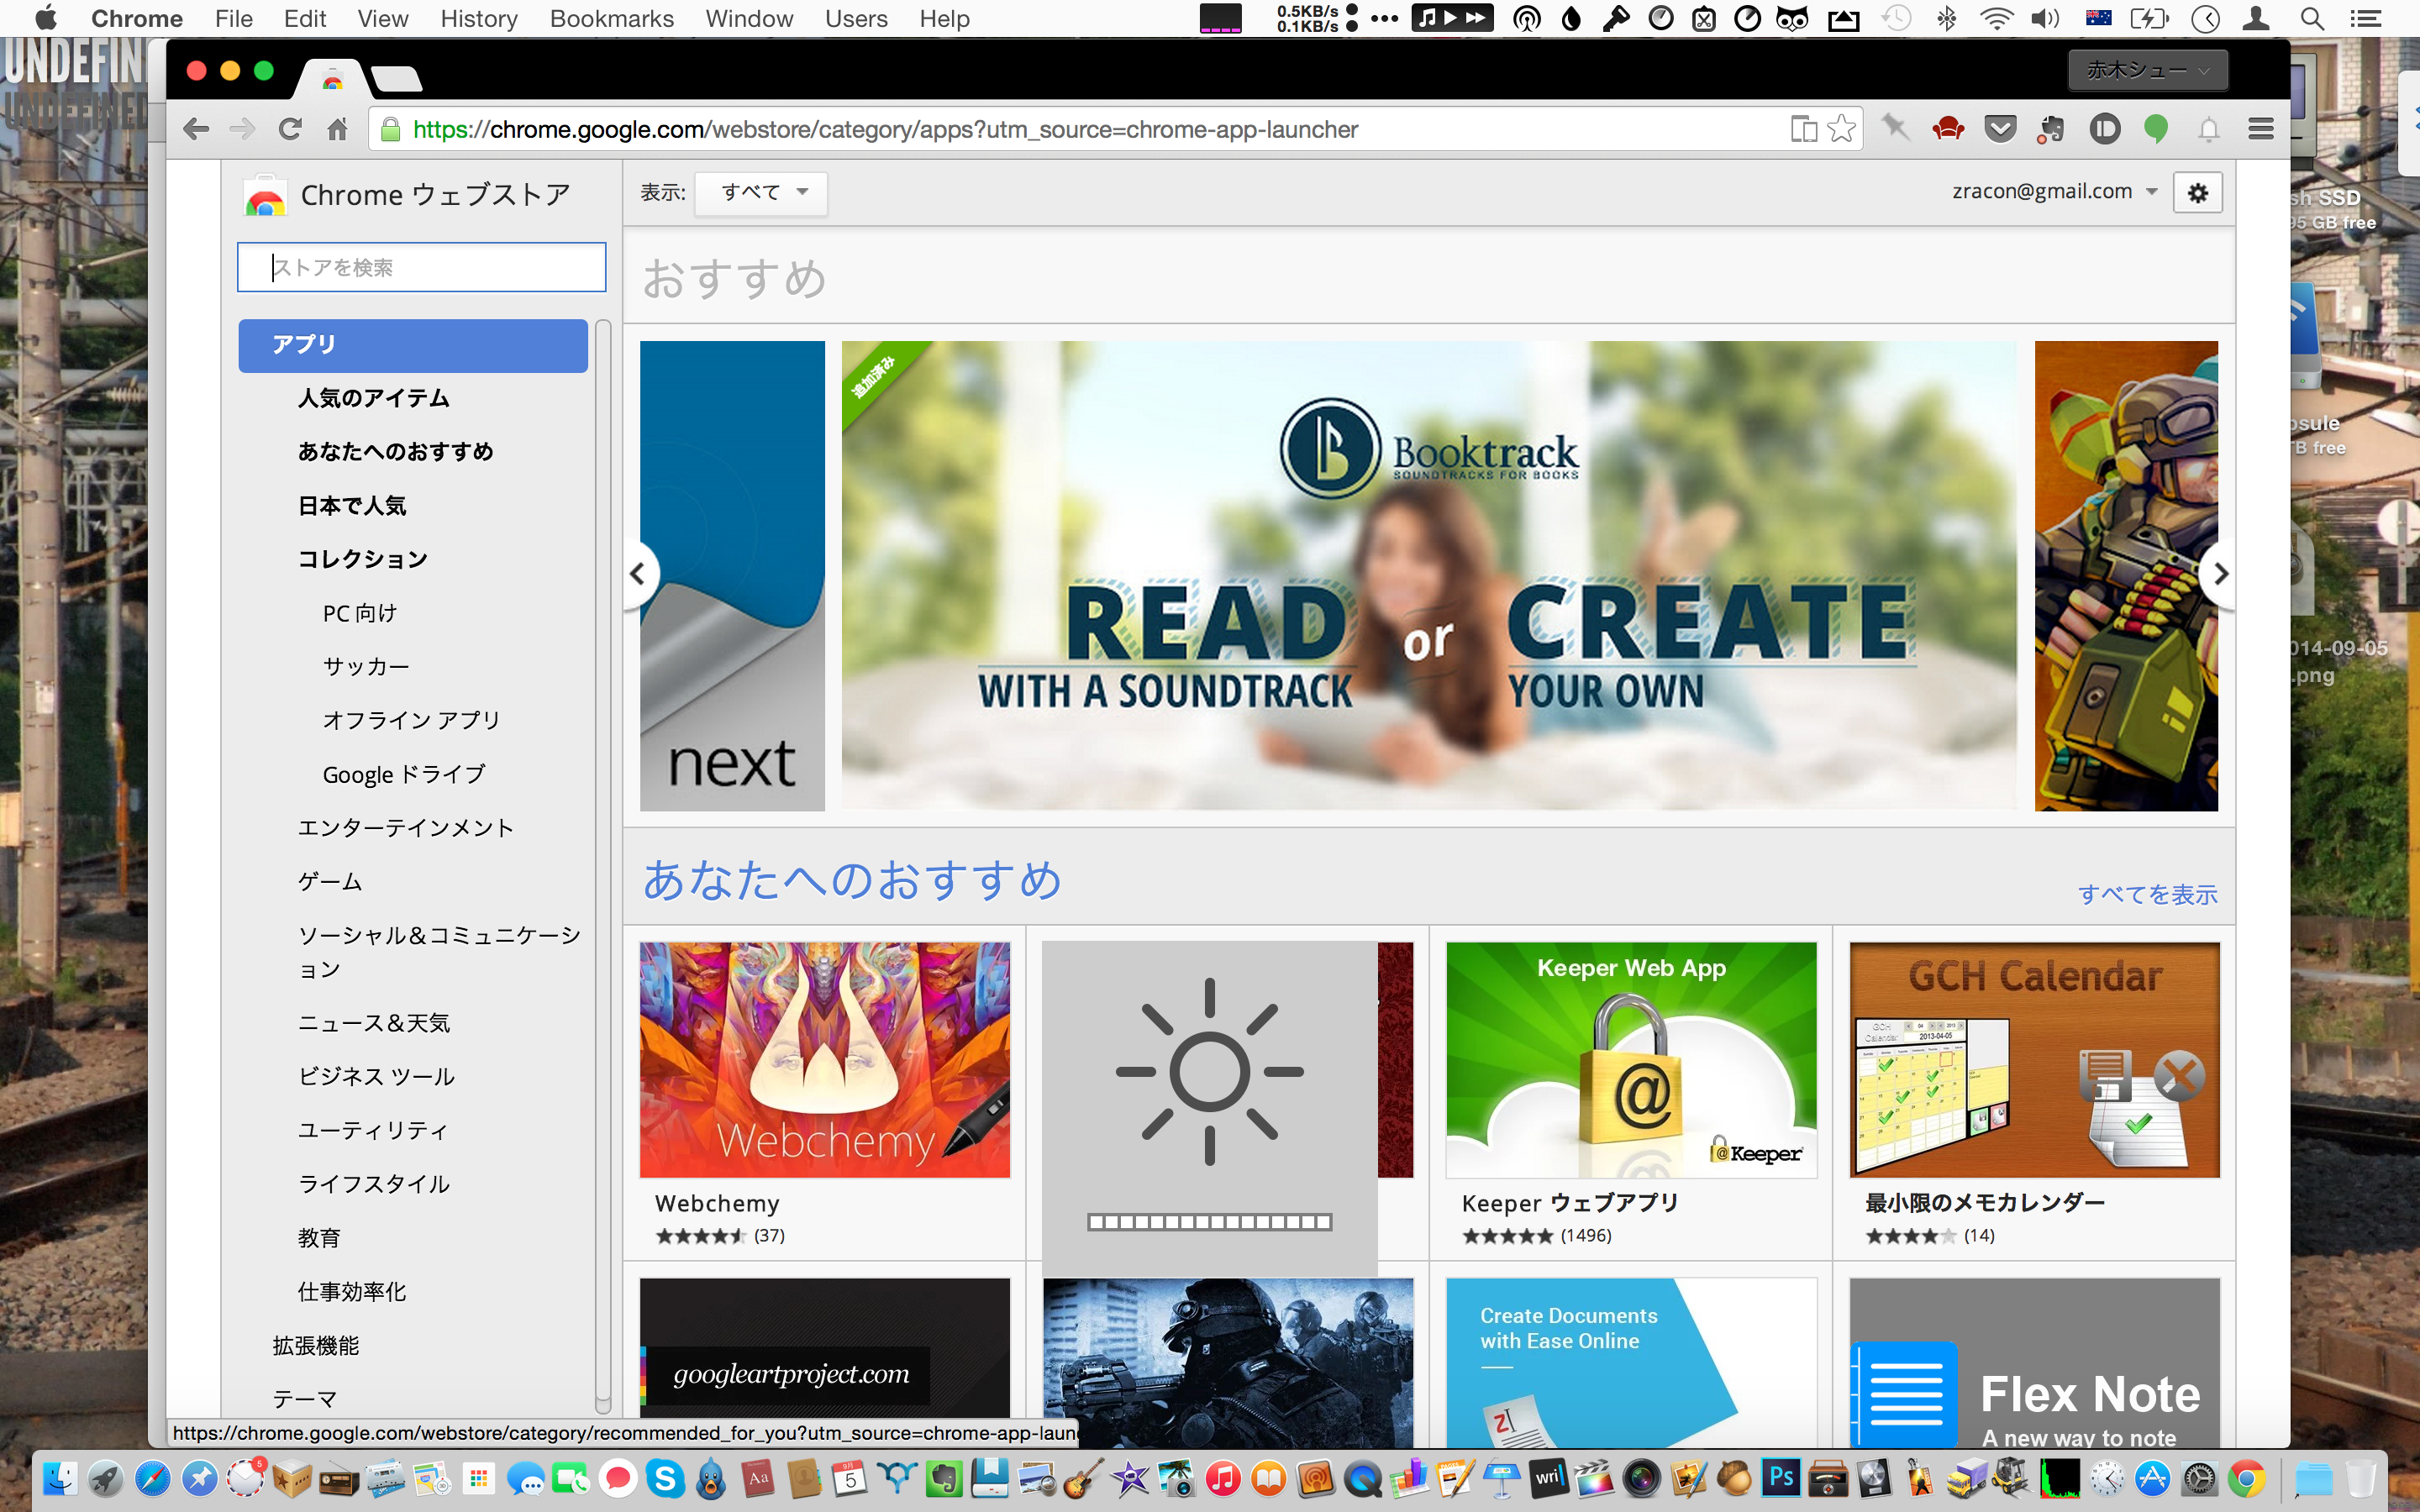Expand the zracon@gmail.com account dropdown

2054,191
